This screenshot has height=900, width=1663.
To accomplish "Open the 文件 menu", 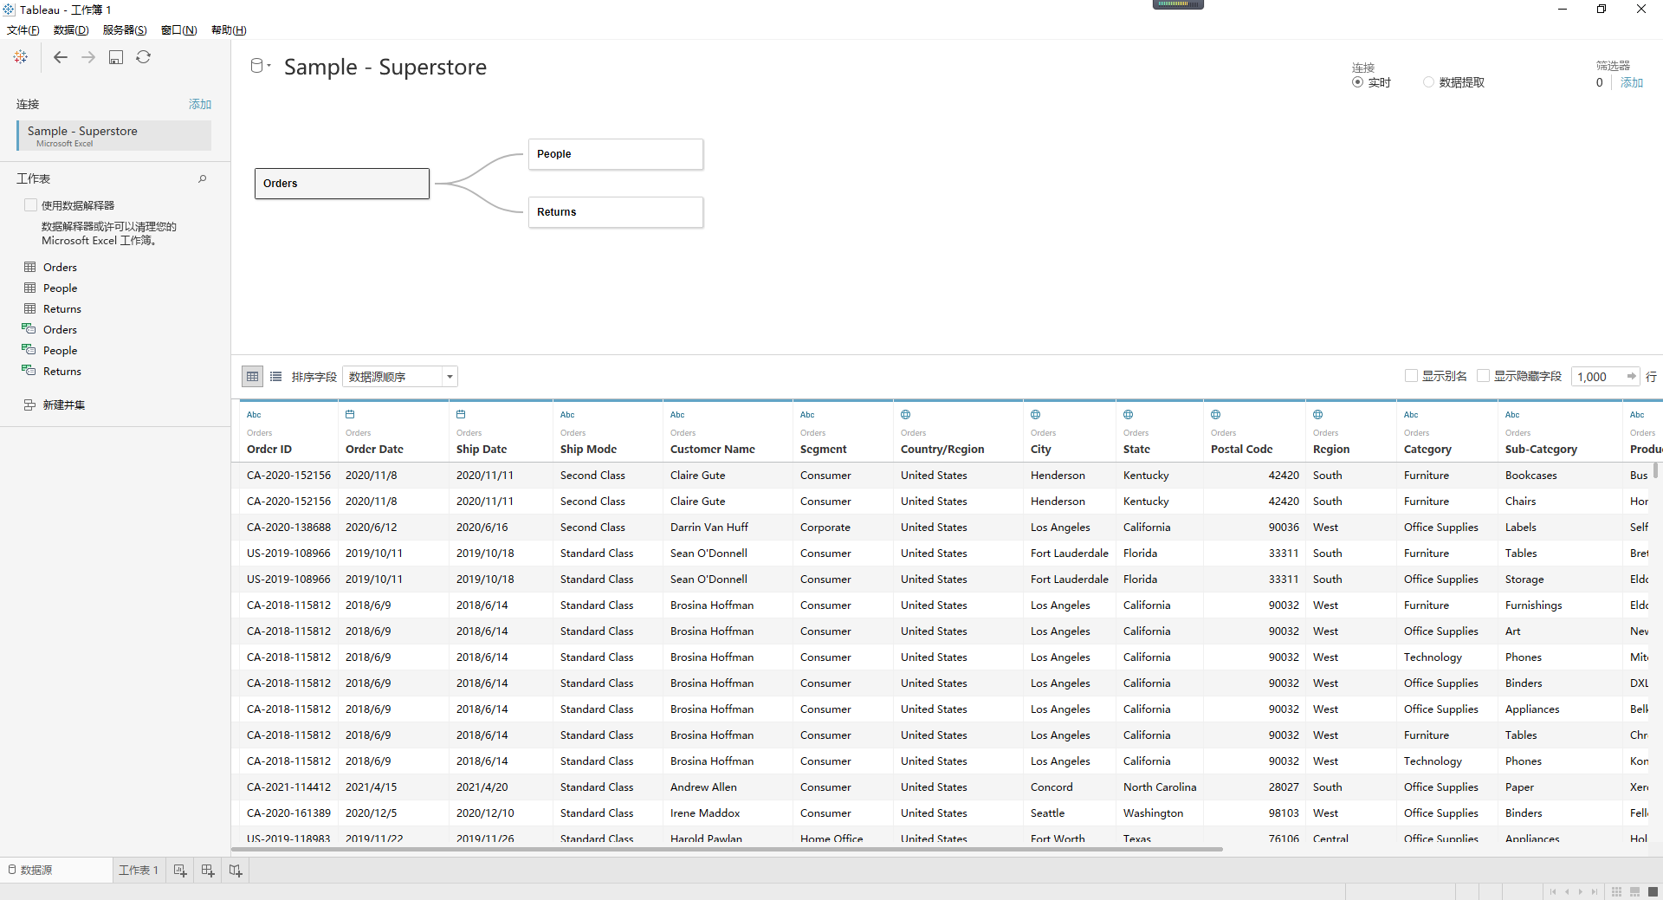I will click(23, 30).
